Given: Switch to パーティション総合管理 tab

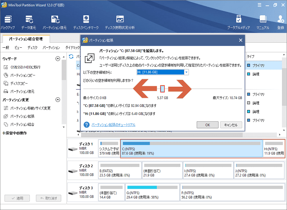Looking at the screenshot, I should (26, 39).
